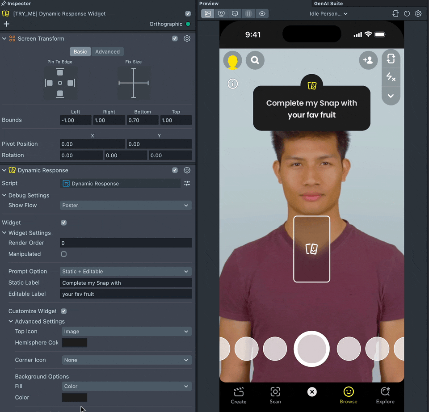Click the Editable Label text field

pos(126,294)
